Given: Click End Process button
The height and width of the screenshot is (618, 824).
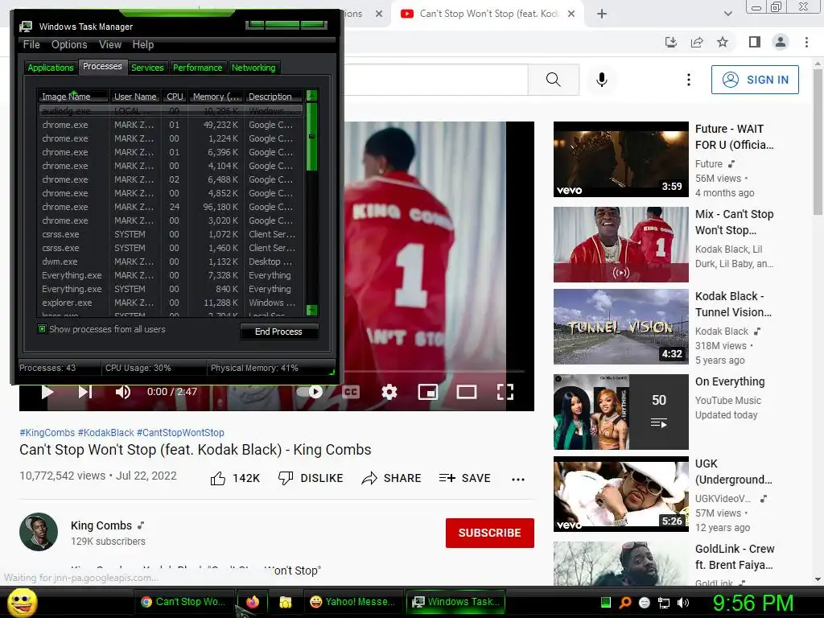Looking at the screenshot, I should point(279,332).
